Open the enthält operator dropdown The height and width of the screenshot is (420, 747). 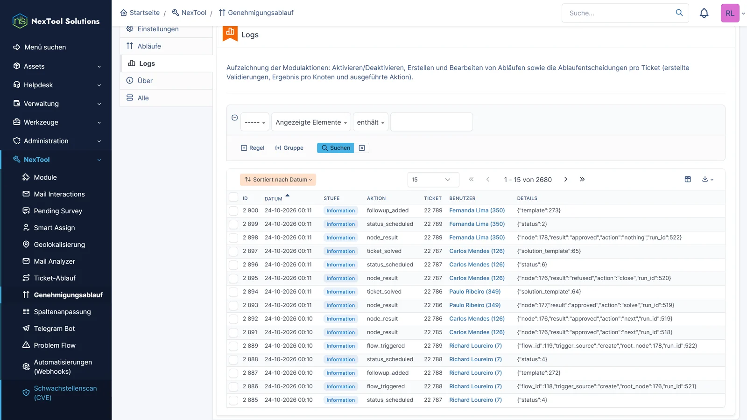[x=371, y=122]
